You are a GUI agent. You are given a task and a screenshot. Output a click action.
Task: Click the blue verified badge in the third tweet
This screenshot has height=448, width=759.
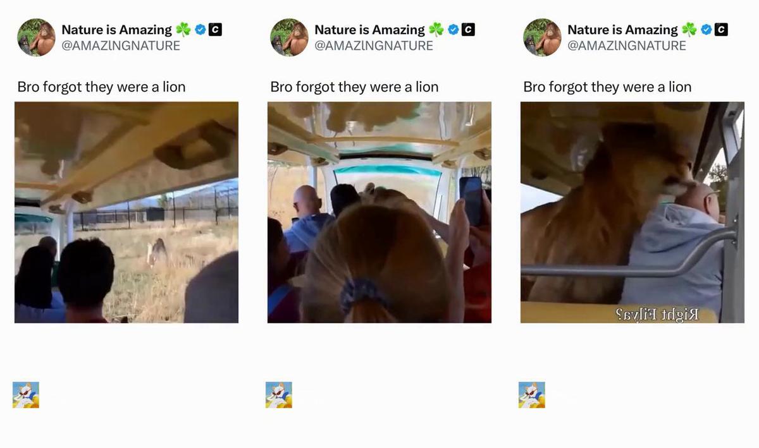tap(706, 29)
